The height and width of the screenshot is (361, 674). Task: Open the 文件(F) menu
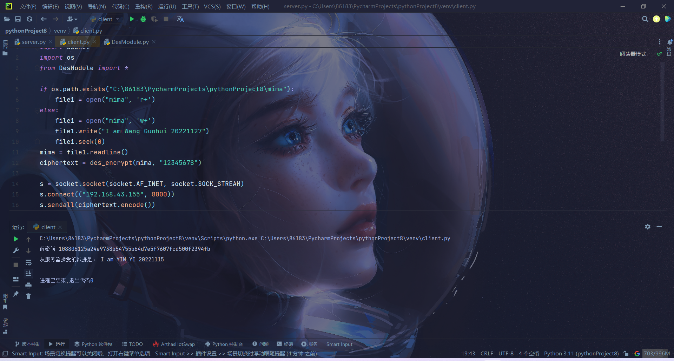[28, 6]
